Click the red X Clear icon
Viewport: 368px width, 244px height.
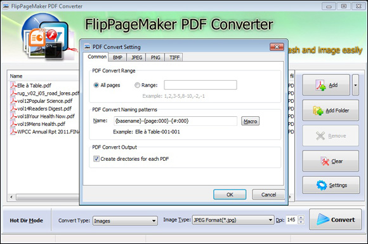tap(325, 161)
